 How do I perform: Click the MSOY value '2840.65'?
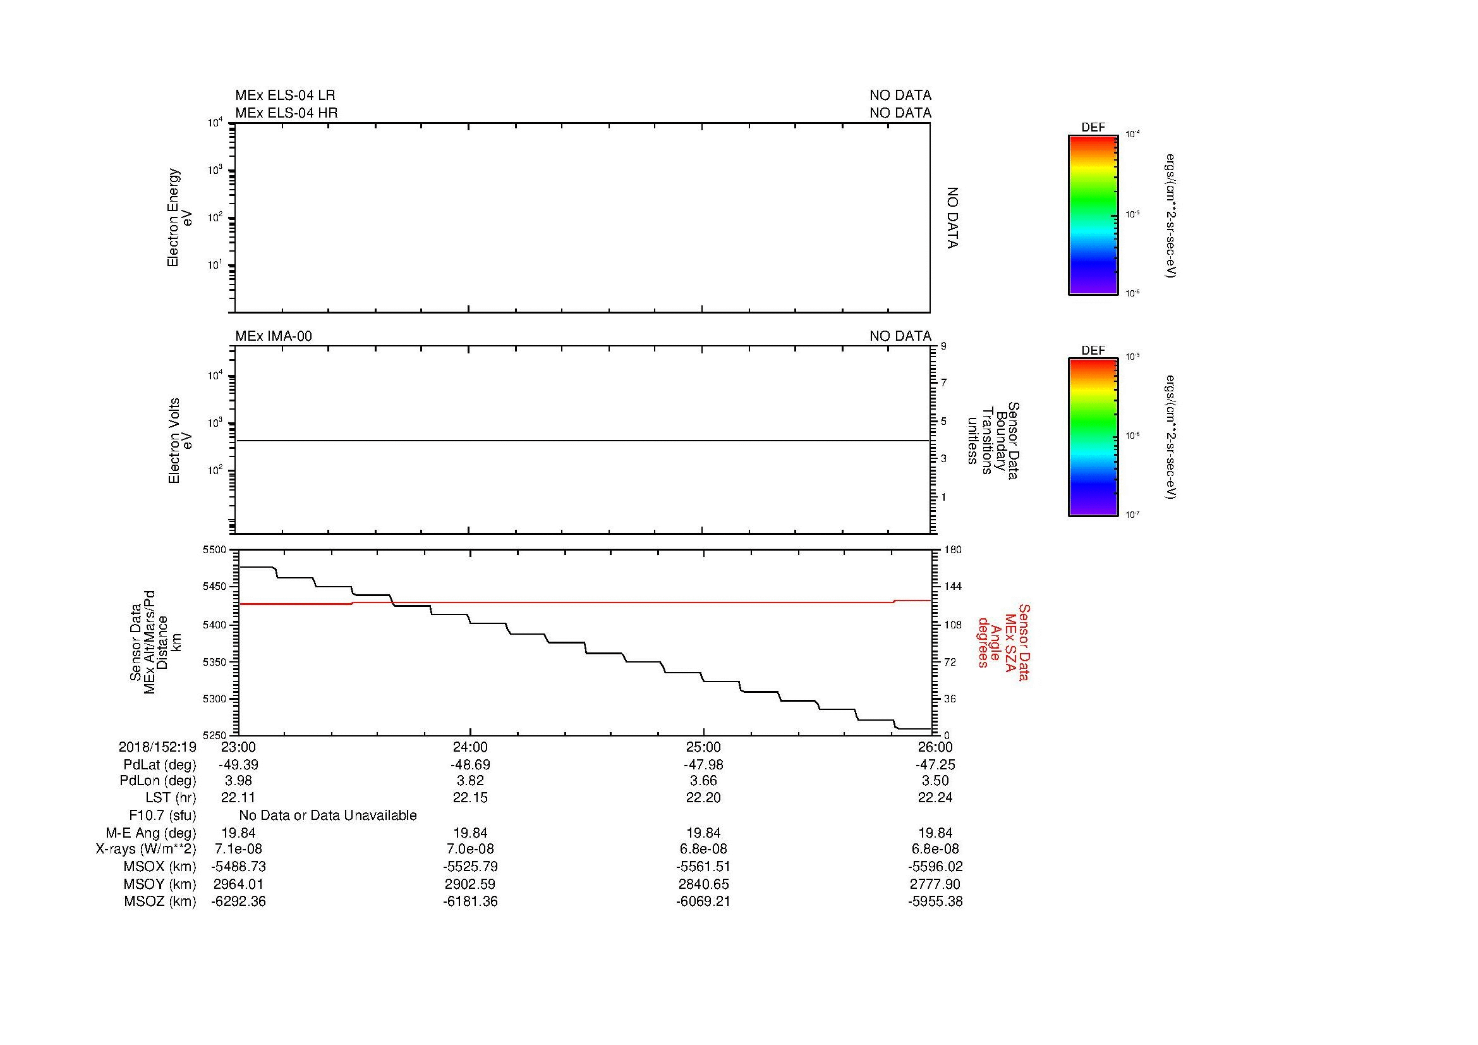(703, 884)
